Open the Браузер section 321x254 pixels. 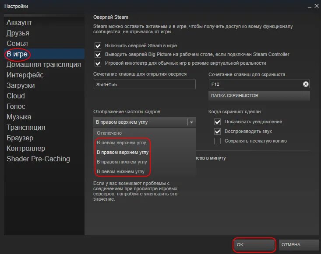pos(44,138)
